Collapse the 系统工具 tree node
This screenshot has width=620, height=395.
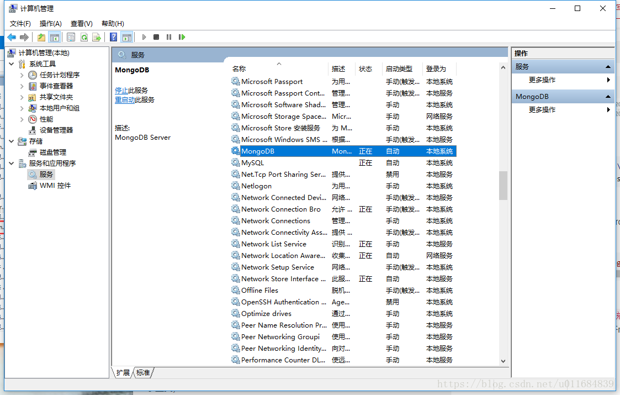[x=12, y=64]
